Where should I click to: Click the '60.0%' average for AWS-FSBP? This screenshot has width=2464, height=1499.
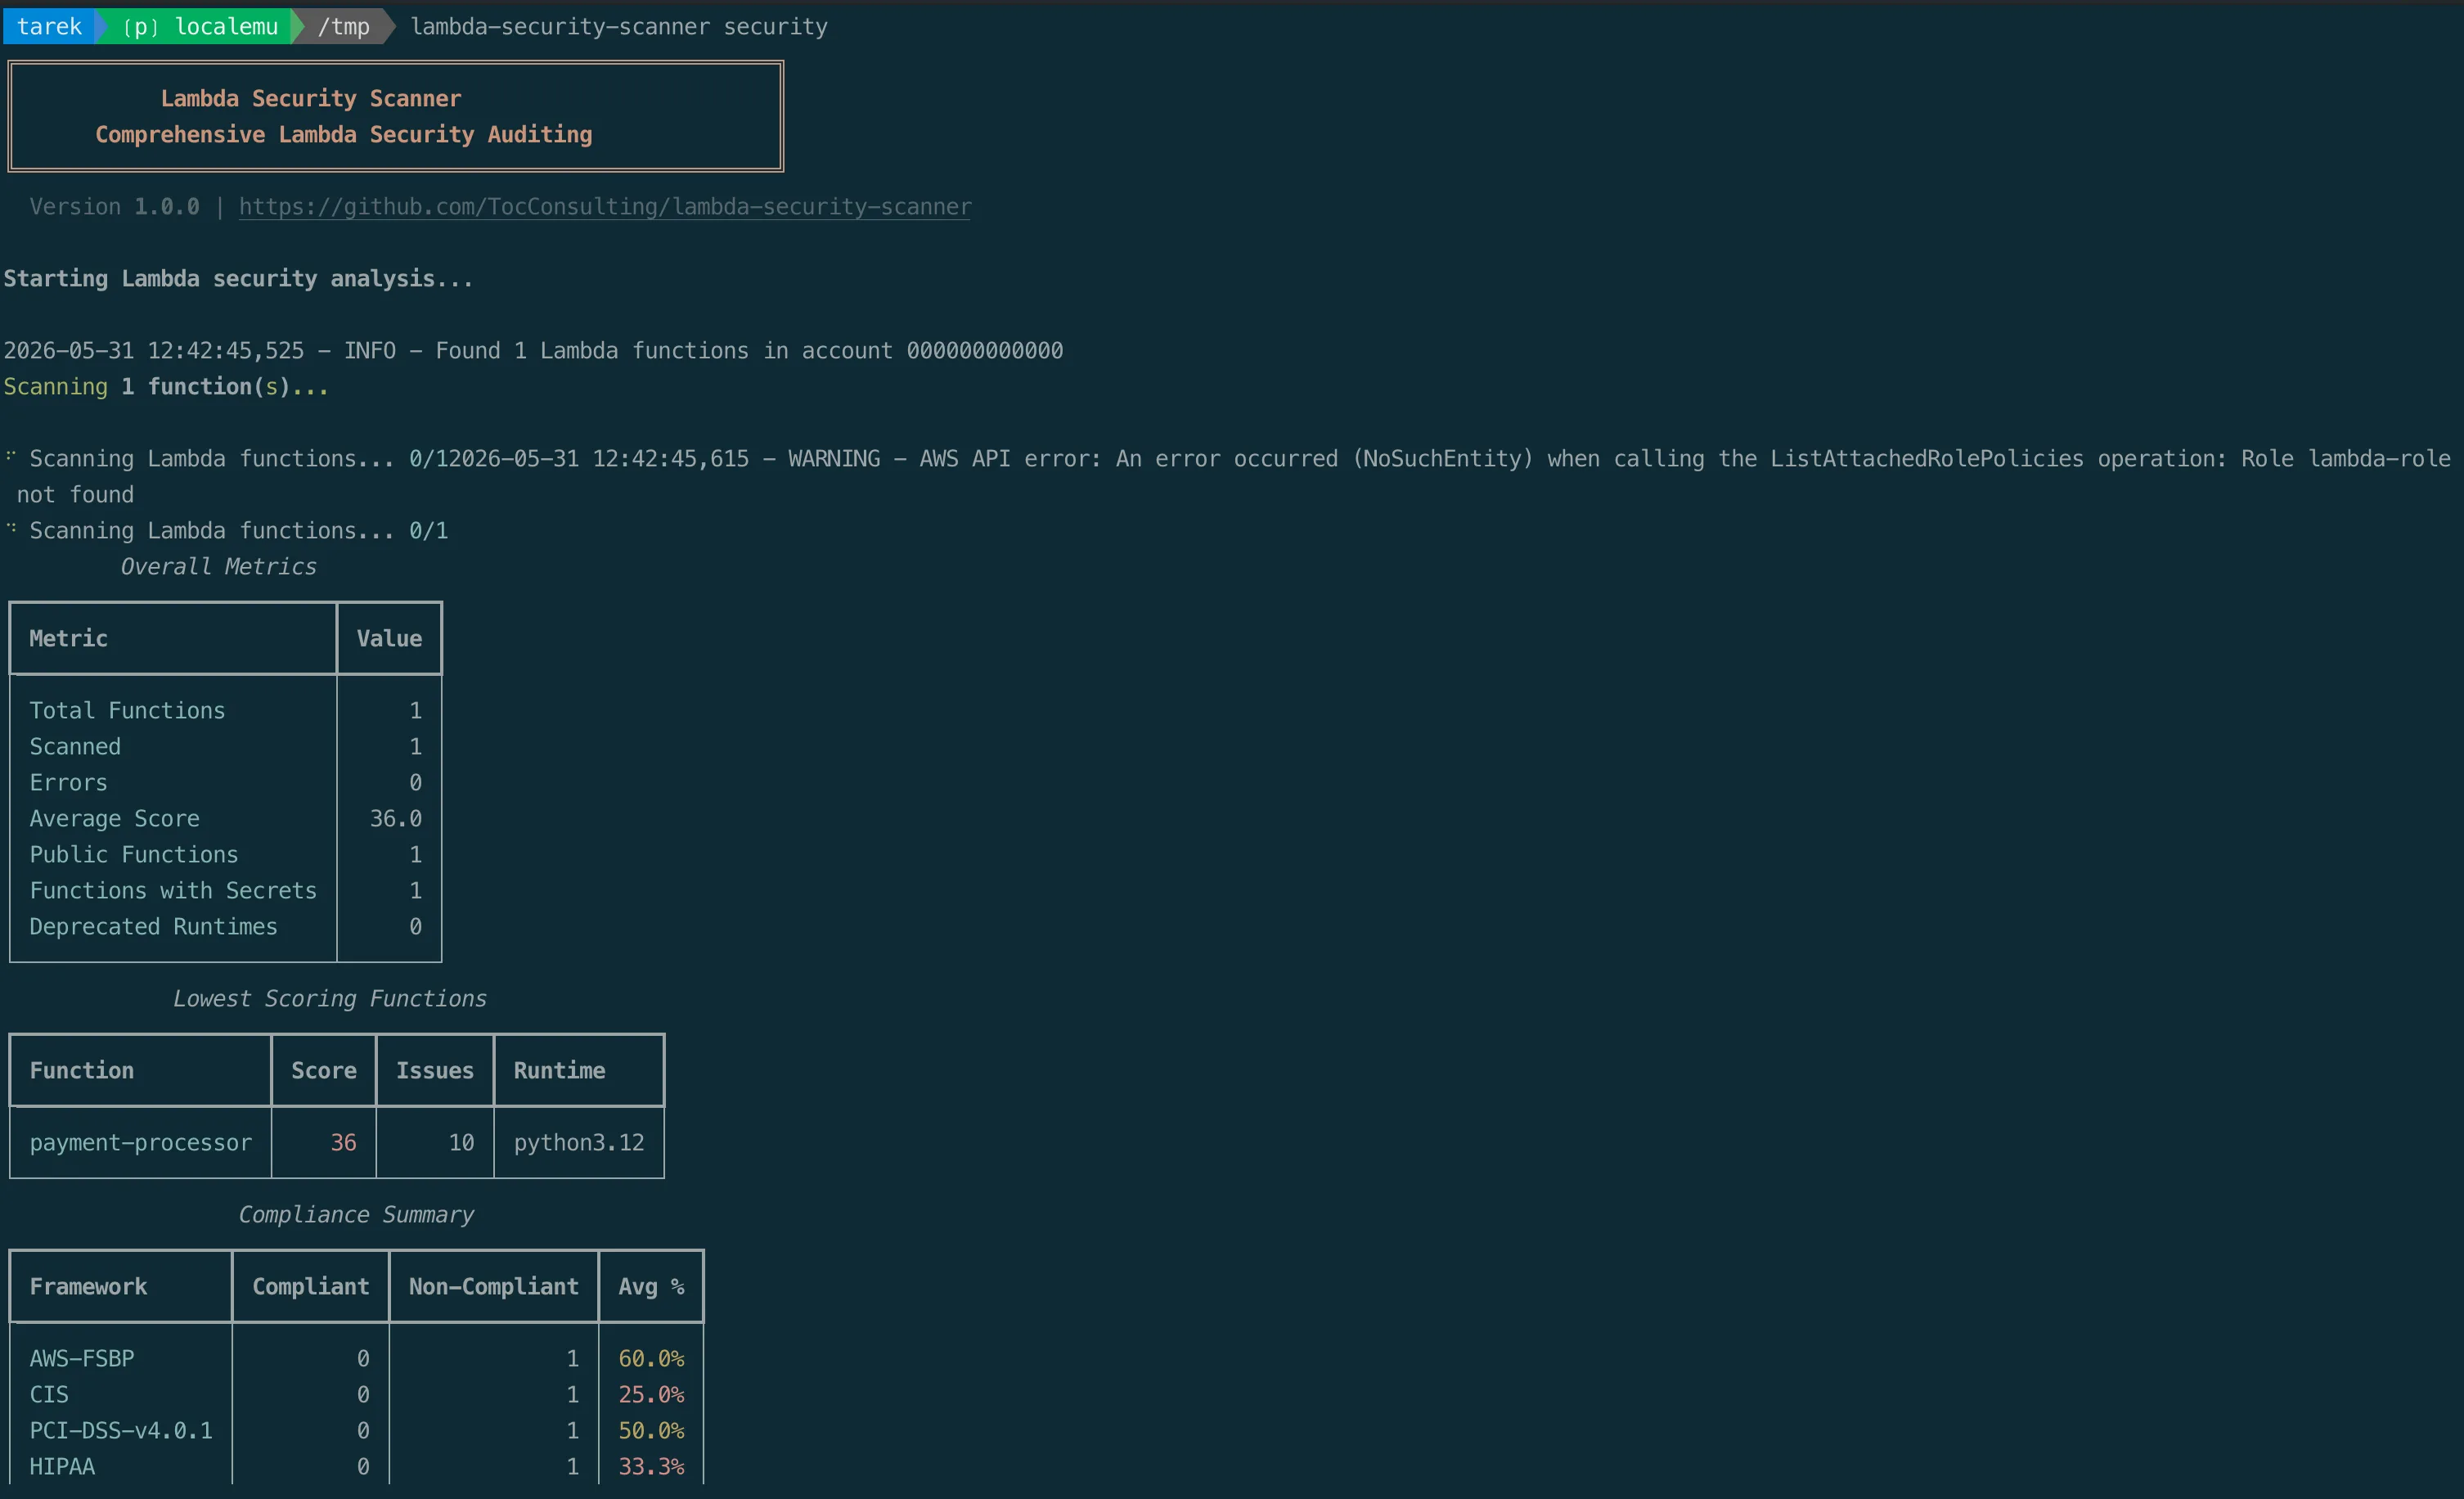pyautogui.click(x=651, y=1358)
